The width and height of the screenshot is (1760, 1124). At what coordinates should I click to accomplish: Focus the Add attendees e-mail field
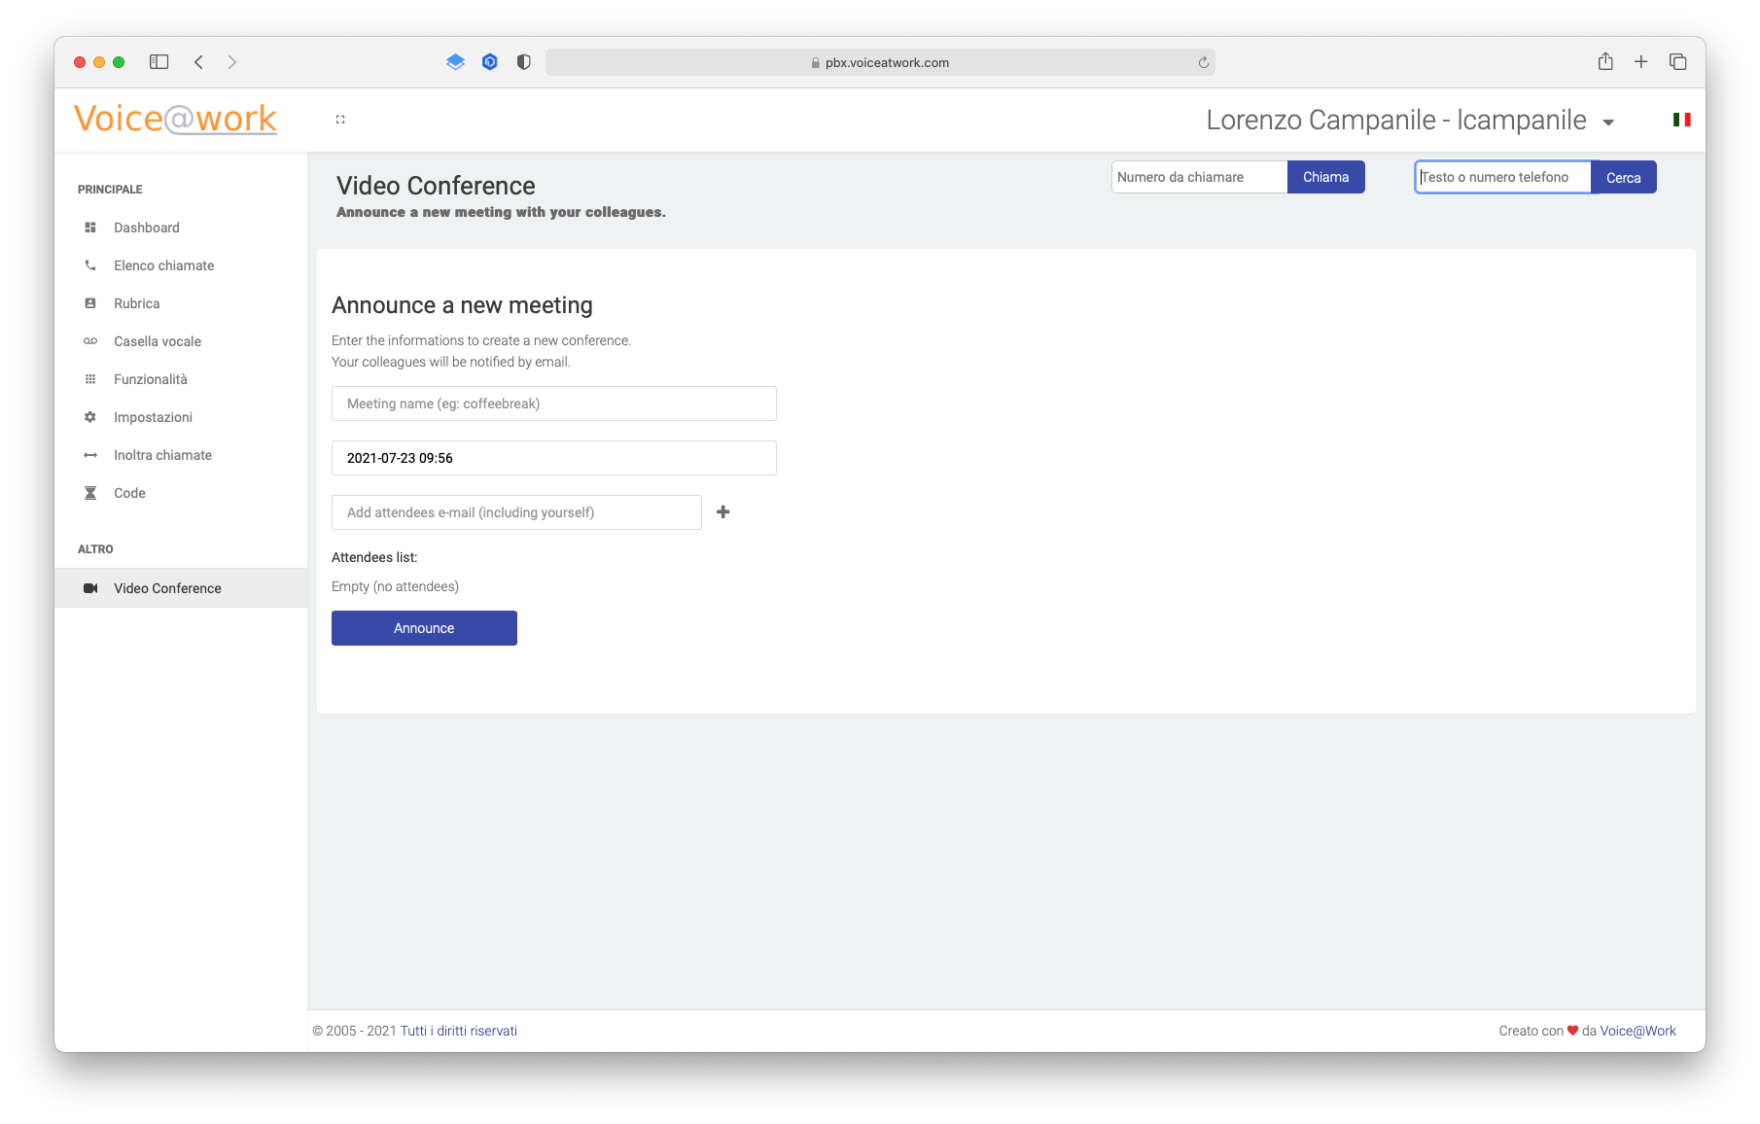pyautogui.click(x=516, y=512)
